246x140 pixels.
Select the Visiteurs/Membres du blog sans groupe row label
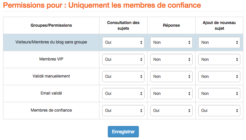coord(51,42)
